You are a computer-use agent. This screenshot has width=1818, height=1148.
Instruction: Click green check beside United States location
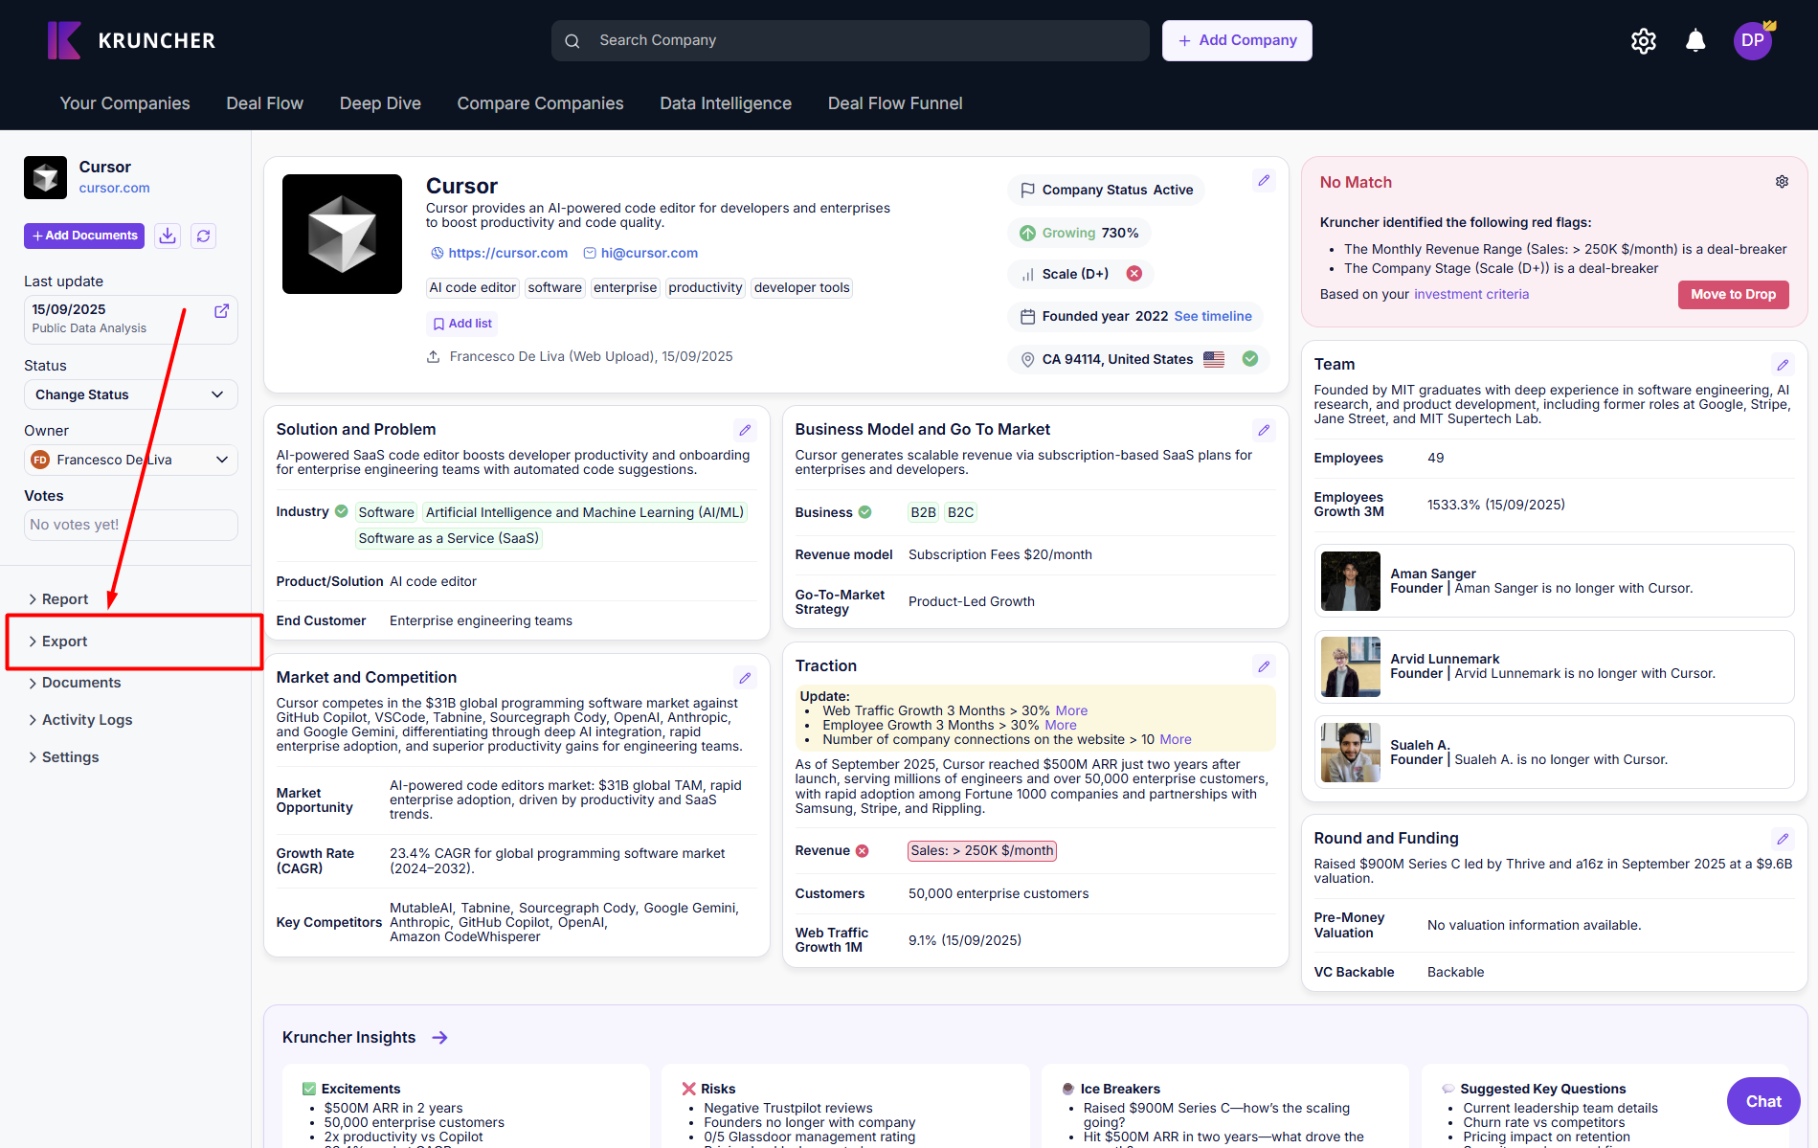(x=1249, y=359)
